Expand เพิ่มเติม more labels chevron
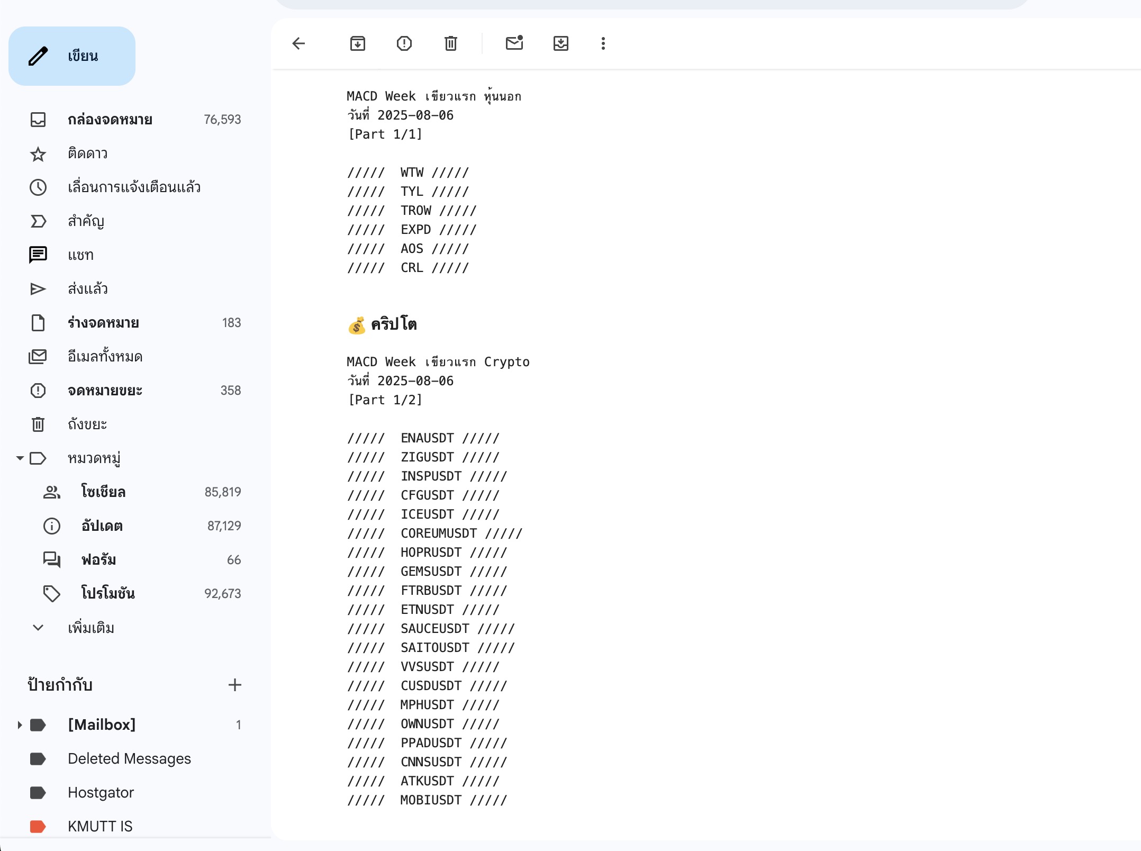Image resolution: width=1141 pixels, height=851 pixels. coord(38,628)
